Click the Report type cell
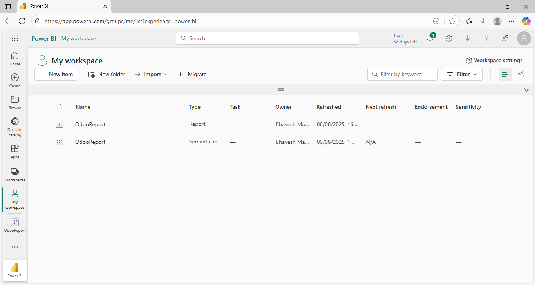This screenshot has height=285, width=535. click(197, 124)
